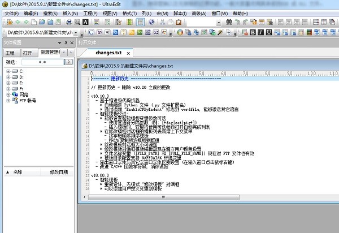Expand the C: drive tree node
Image resolution: width=339 pixels, height=233 pixels.
tap(8, 71)
